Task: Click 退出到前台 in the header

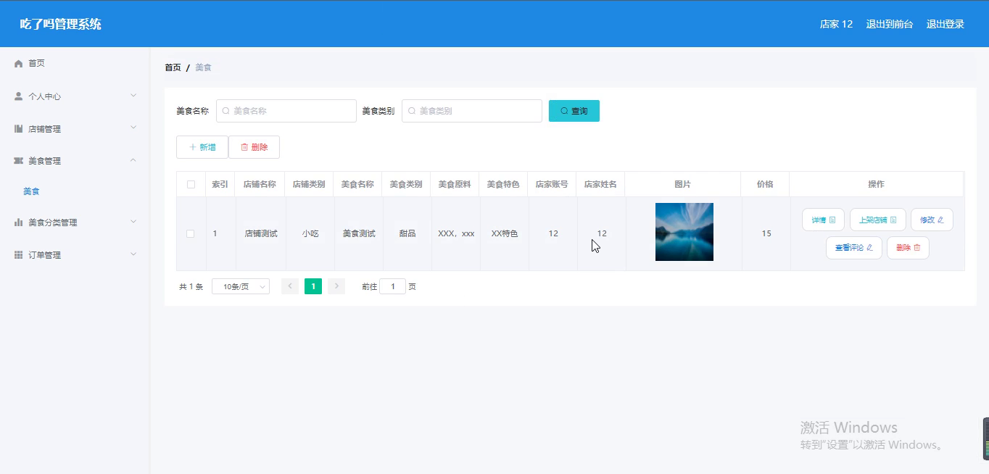Action: coord(890,24)
